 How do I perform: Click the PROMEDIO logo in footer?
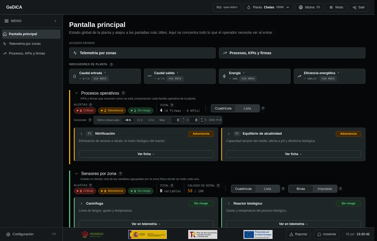click(x=92, y=234)
